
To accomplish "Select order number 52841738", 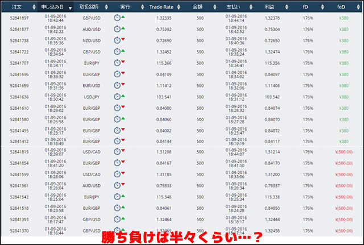I will tap(19, 40).
